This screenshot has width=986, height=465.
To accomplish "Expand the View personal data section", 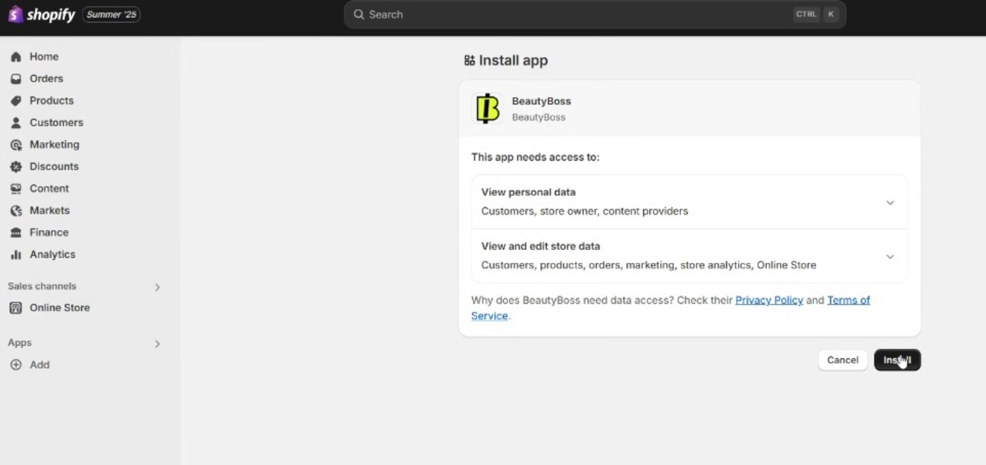I will pos(890,203).
